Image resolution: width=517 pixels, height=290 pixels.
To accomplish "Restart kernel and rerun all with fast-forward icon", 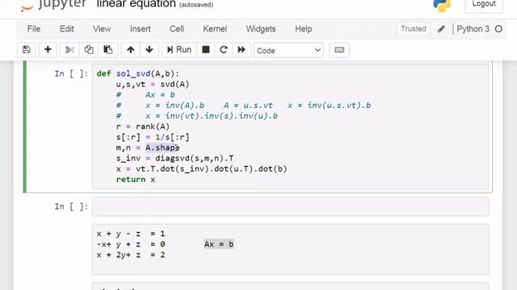I will 242,50.
